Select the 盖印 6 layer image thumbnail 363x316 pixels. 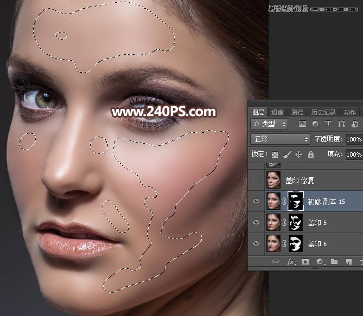(x=273, y=243)
